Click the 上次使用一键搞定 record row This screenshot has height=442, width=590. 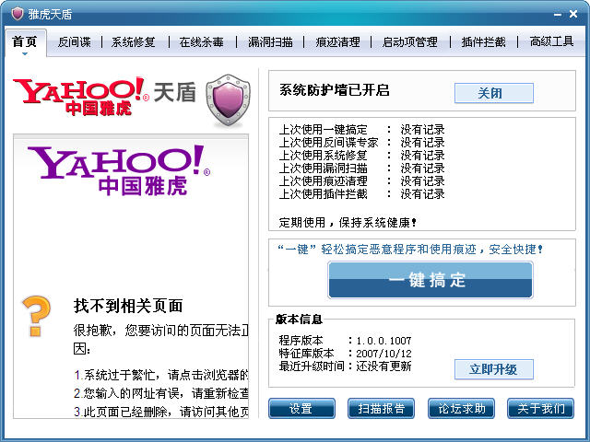tap(361, 130)
